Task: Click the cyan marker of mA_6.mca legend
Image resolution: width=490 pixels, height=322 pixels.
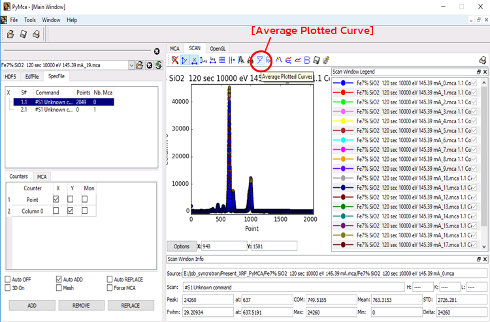Action: coord(343,140)
